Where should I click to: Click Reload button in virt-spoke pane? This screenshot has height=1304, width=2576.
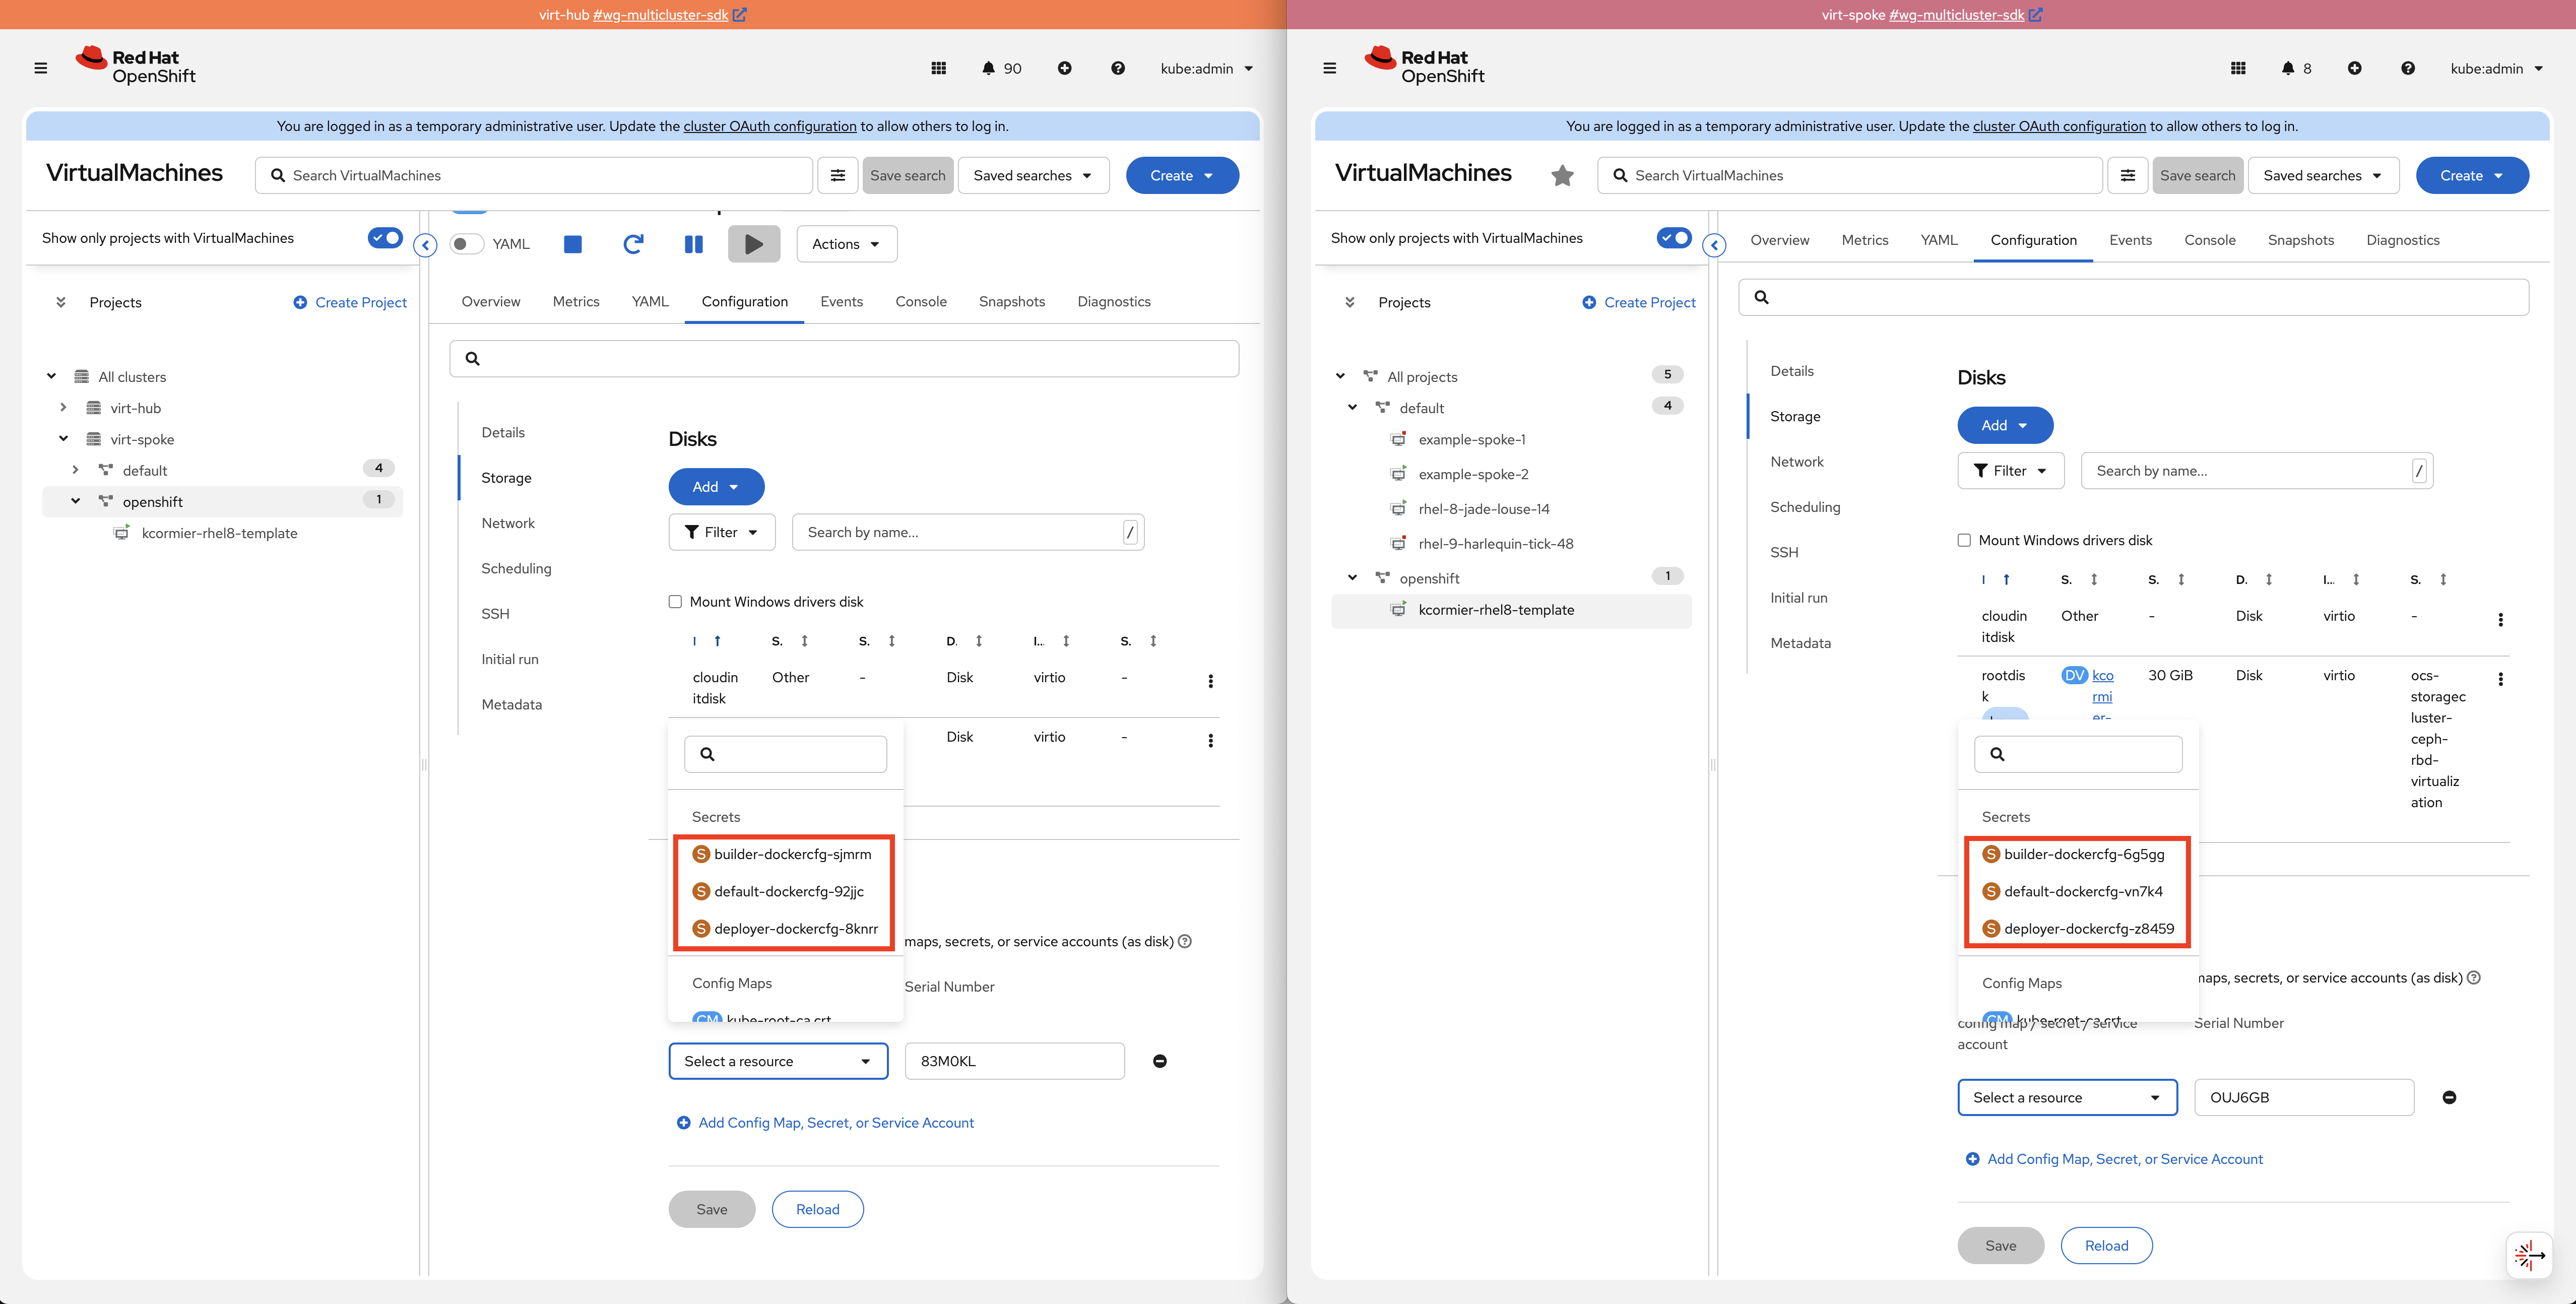[2106, 1245]
